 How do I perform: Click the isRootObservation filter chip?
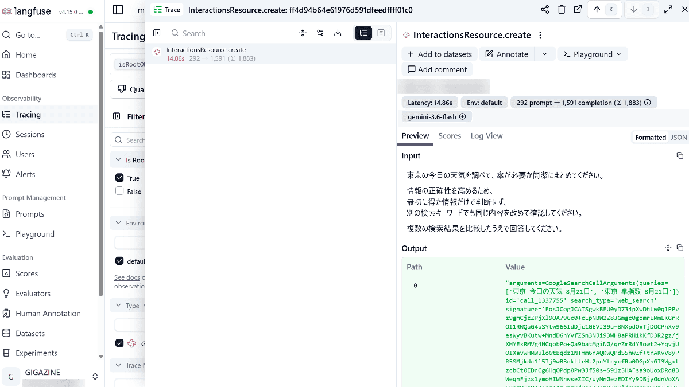click(130, 64)
